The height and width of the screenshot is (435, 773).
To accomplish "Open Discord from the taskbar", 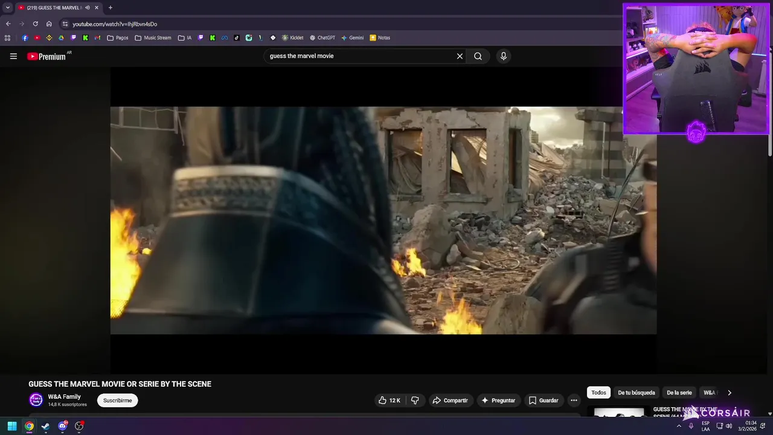I will (x=62, y=426).
